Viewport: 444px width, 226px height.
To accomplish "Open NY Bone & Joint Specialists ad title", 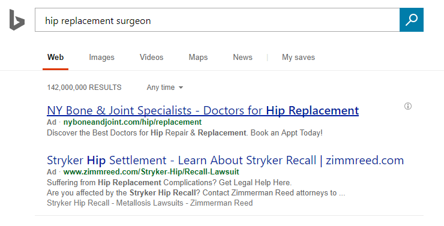I will pyautogui.click(x=203, y=110).
